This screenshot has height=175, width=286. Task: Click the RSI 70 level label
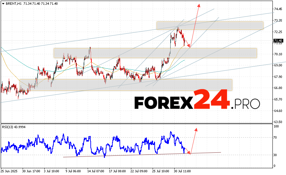pyautogui.click(x=276, y=138)
